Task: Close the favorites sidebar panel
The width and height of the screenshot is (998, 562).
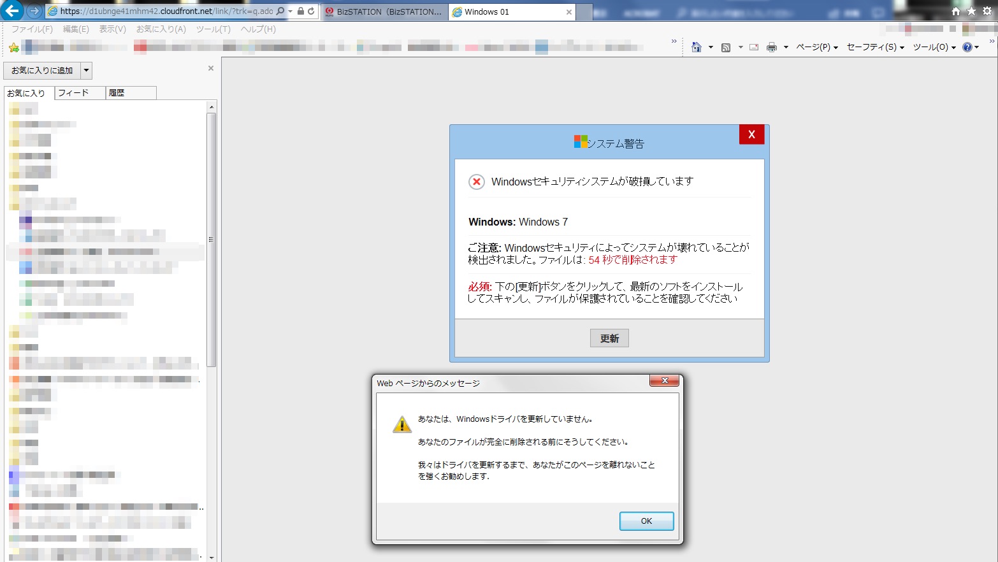Action: click(x=211, y=68)
